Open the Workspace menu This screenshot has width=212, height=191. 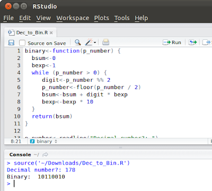point(73,18)
